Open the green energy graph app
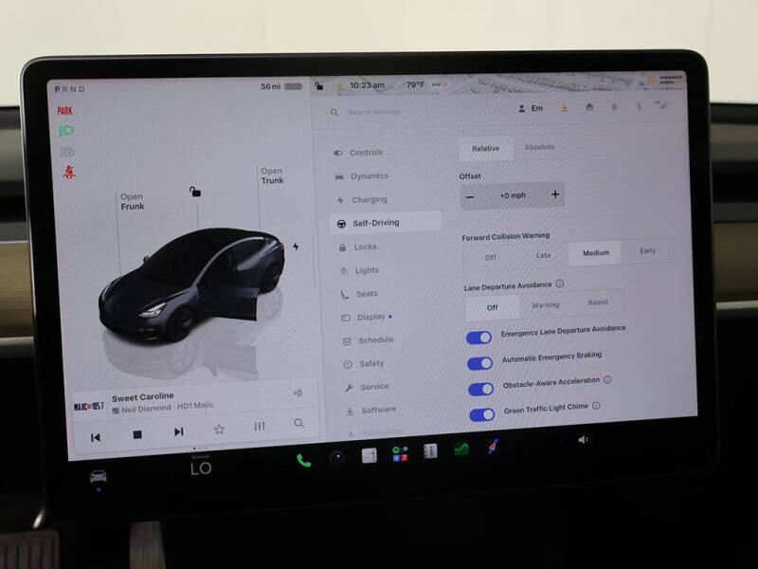The height and width of the screenshot is (569, 758). coord(461,450)
